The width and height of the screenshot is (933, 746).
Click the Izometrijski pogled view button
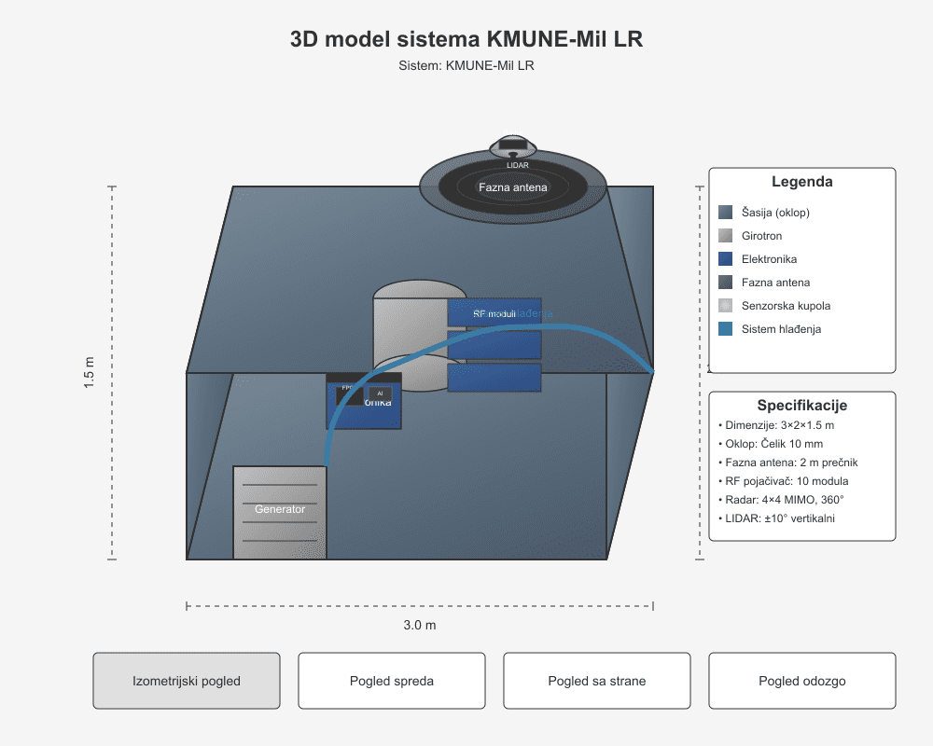(187, 681)
